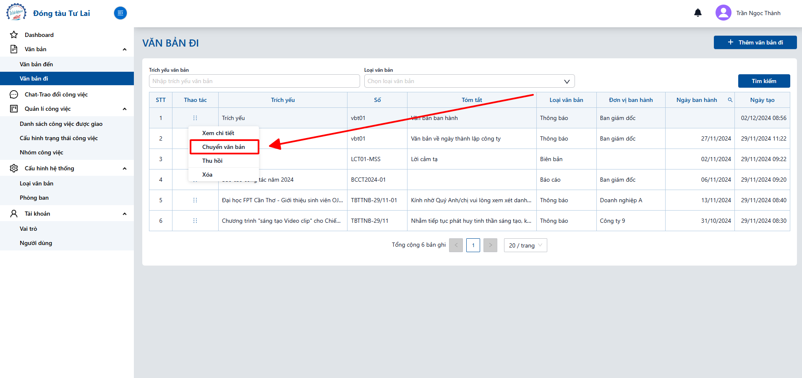This screenshot has height=378, width=802.
Task: Open actions menu for row 6 Chương trình
Action: pos(195,221)
